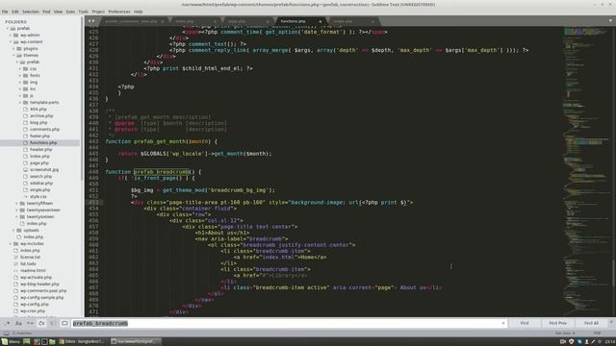Click the Find button
Image resolution: width=616 pixels, height=346 pixels.
coord(525,323)
